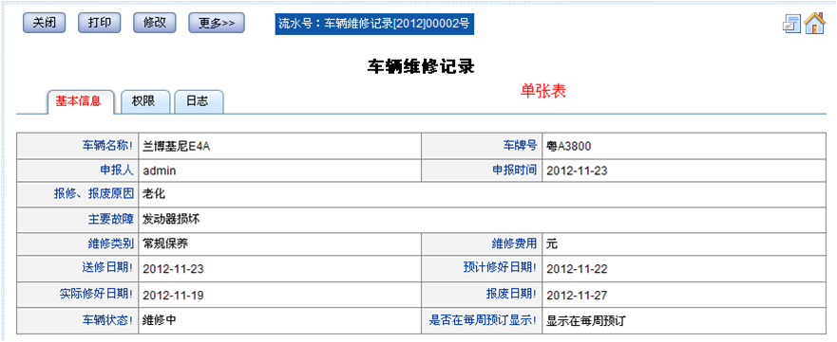Click scrap date value 2012-11-27
This screenshot has width=837, height=342.
click(x=577, y=296)
